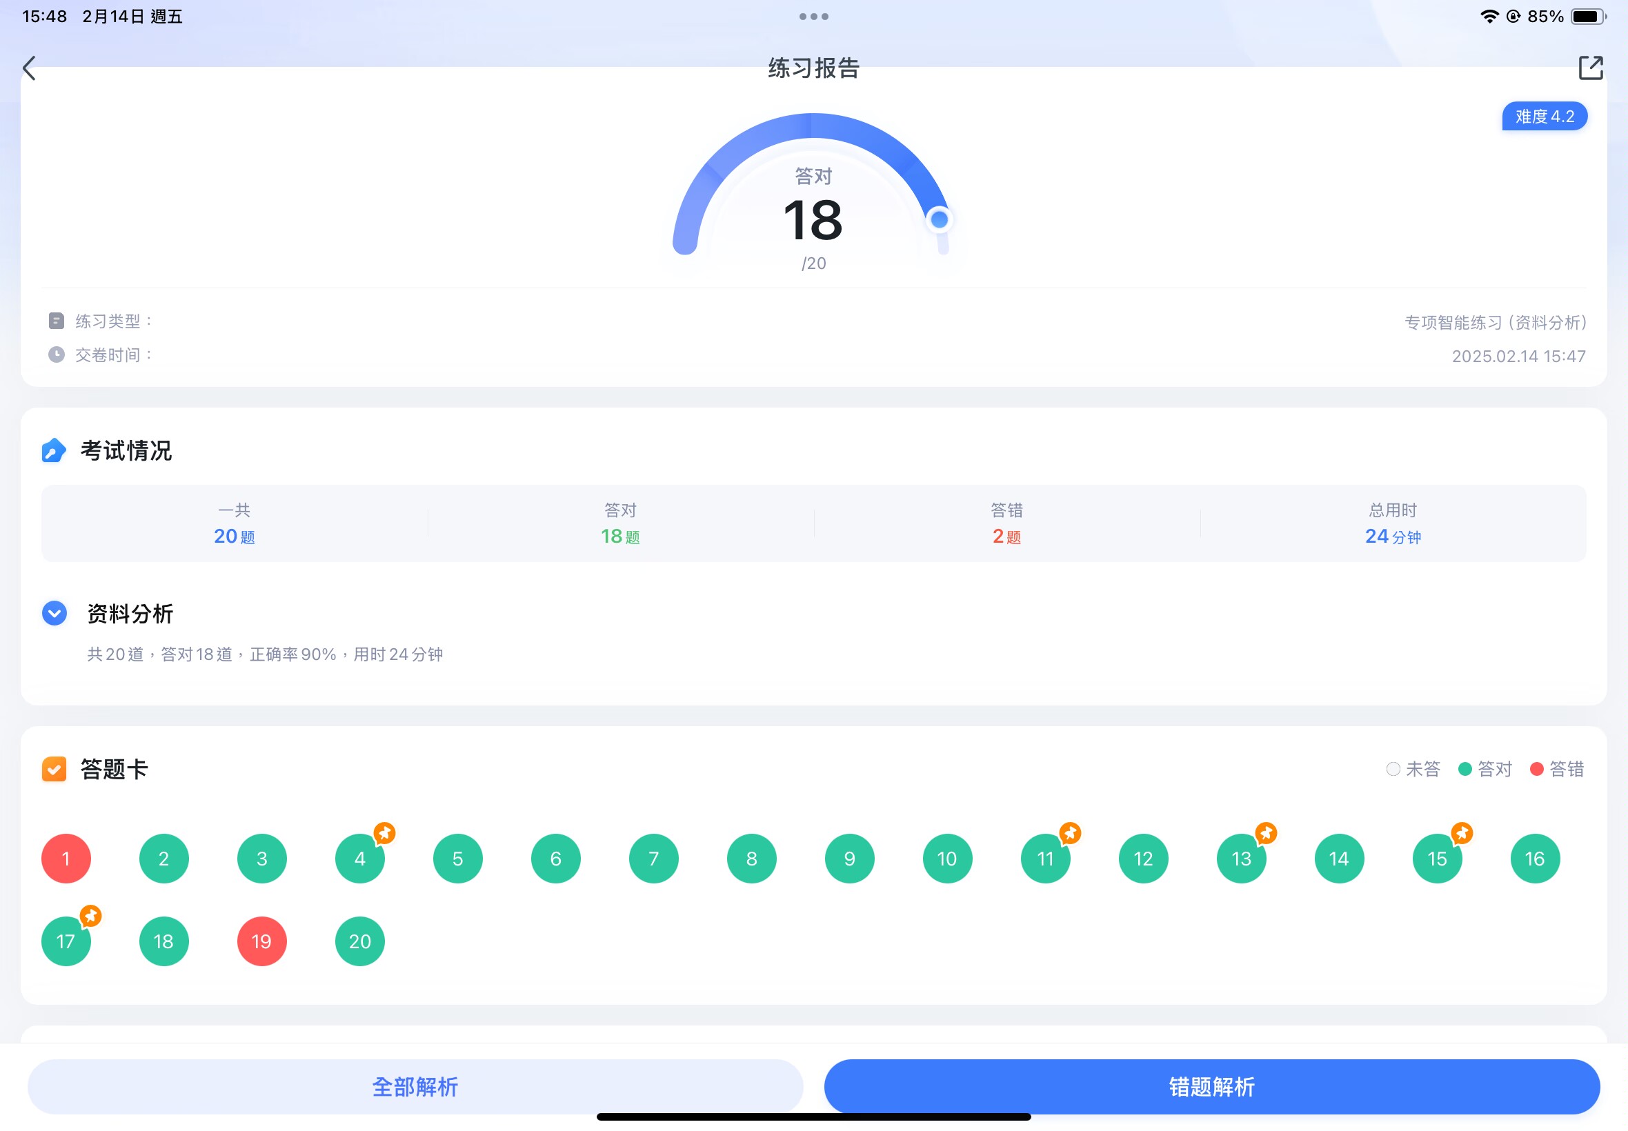Image resolution: width=1628 pixels, height=1131 pixels.
Task: Tap the 考试情况 pencil icon
Action: [54, 451]
